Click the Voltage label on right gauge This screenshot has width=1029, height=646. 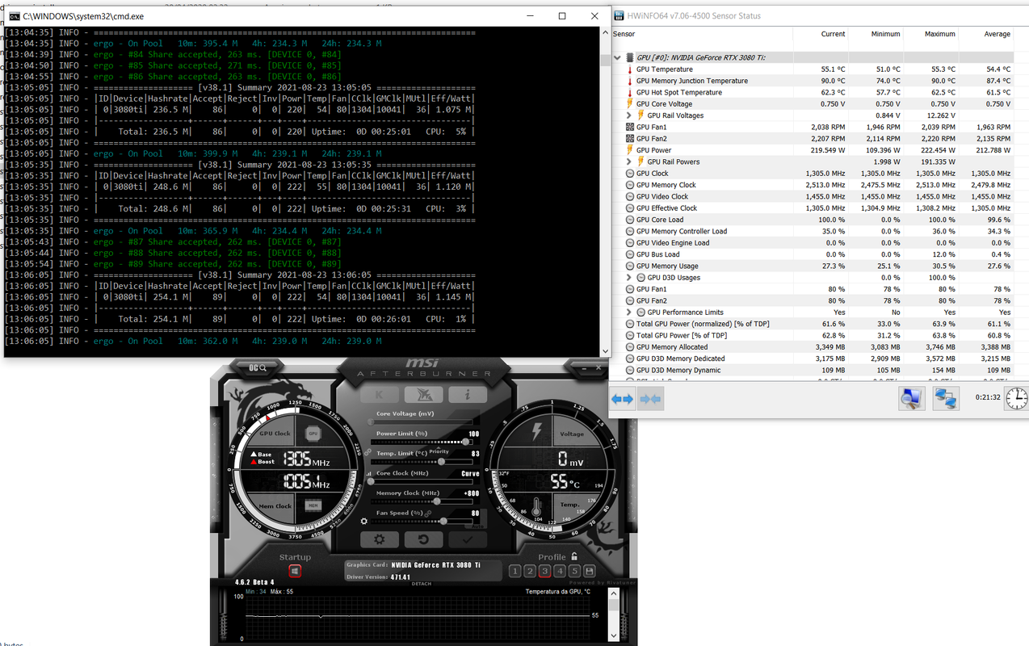572,434
